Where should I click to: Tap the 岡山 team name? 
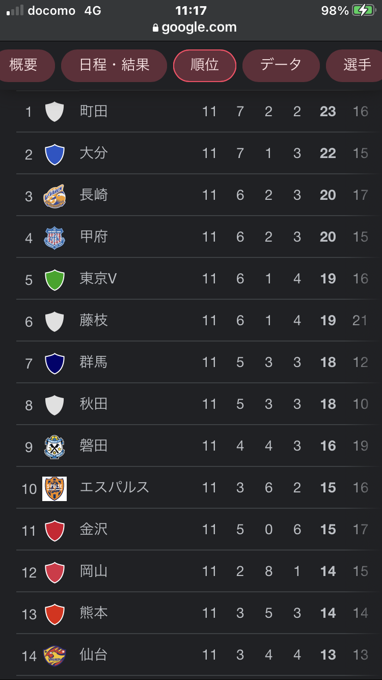(x=94, y=571)
